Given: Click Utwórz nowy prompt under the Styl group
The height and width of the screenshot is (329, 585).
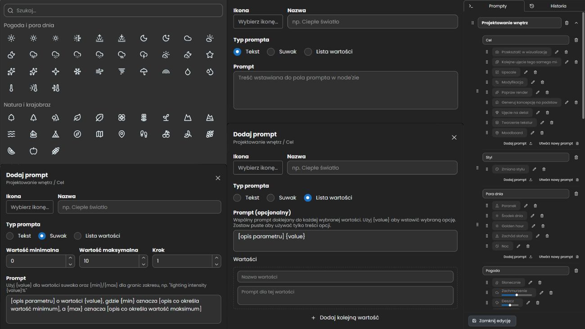Looking at the screenshot, I should [x=559, y=180].
